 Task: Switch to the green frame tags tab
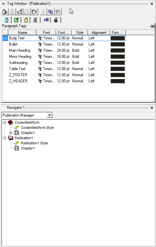click(16, 20)
